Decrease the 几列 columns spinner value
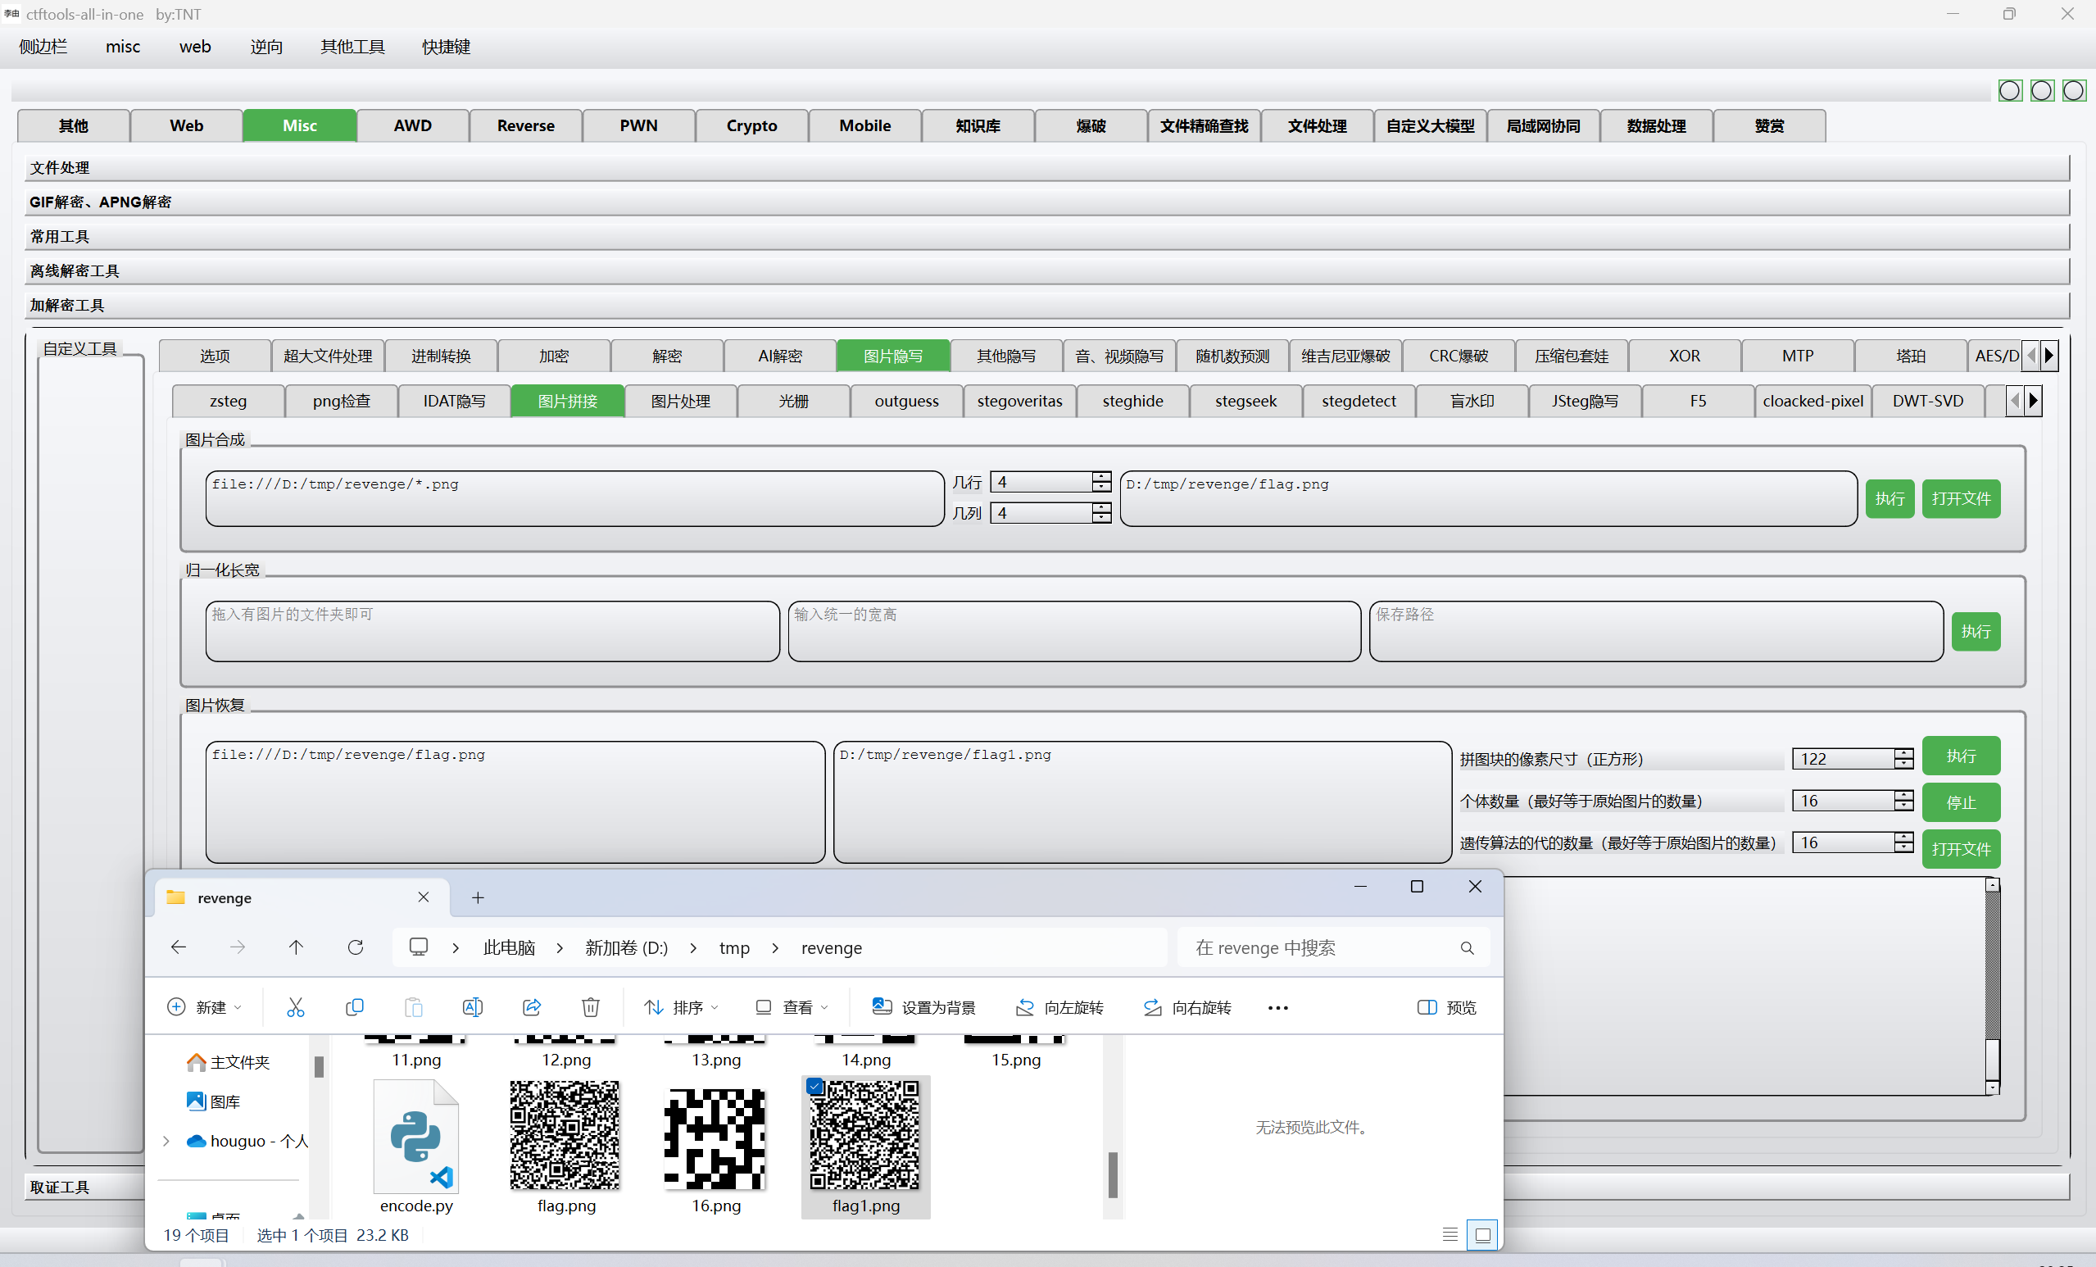The width and height of the screenshot is (2096, 1267). pos(1101,518)
